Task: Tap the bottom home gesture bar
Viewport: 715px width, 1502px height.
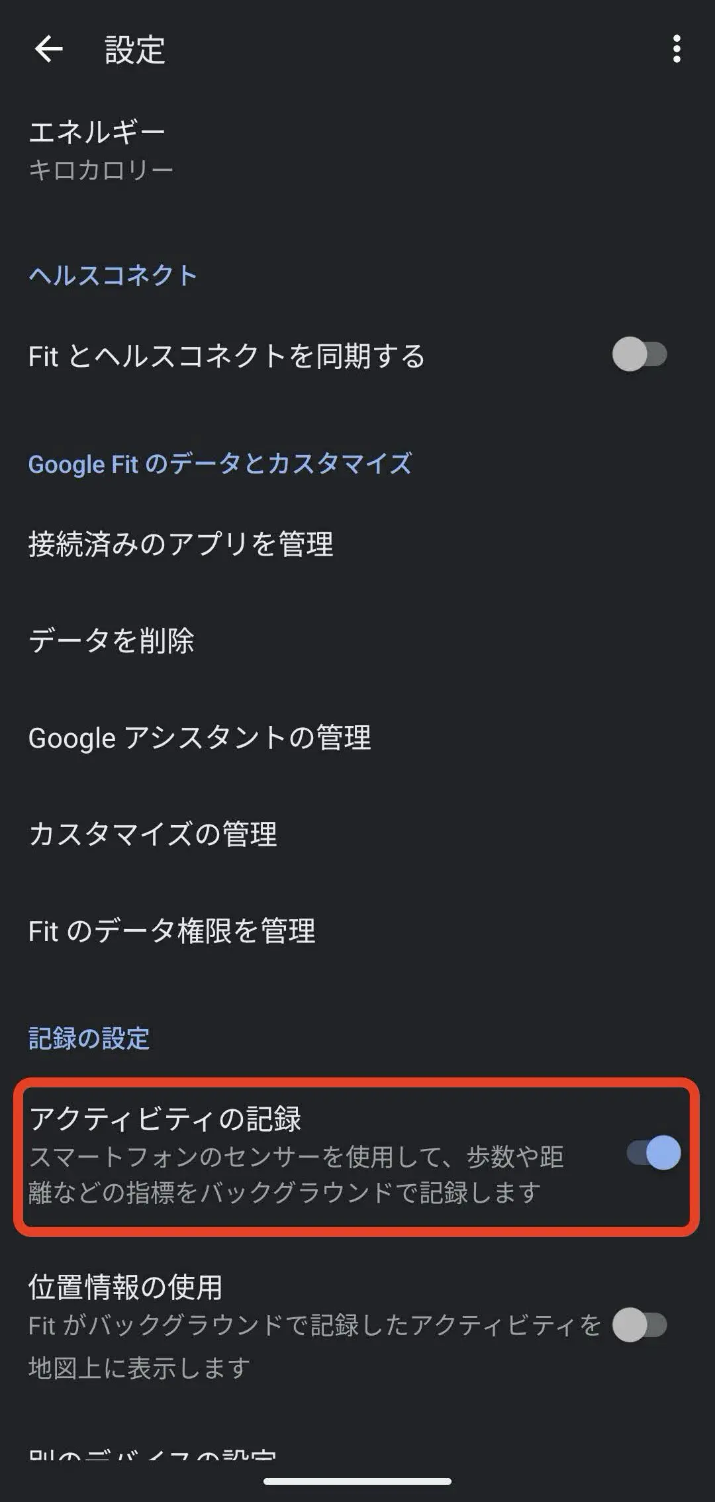Action: 358,1481
